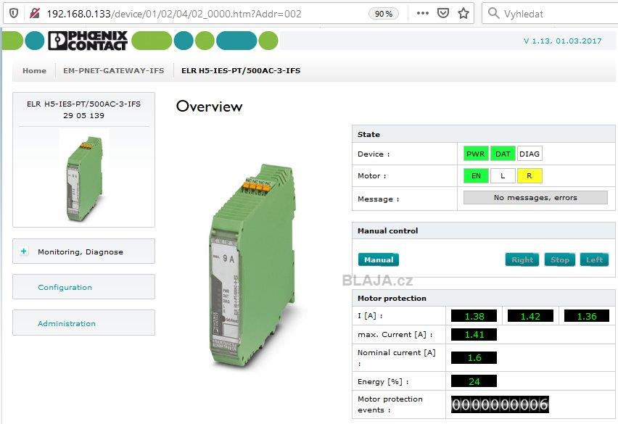618x424 pixels.
Task: Click the 'Energy [%] :' label
Action: [383, 381]
